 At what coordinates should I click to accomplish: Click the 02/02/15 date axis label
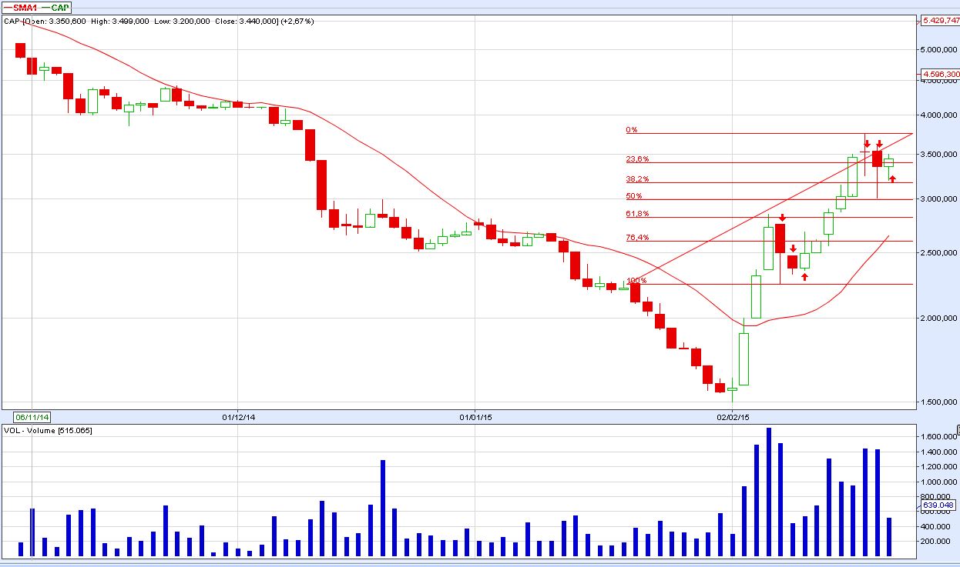(733, 417)
